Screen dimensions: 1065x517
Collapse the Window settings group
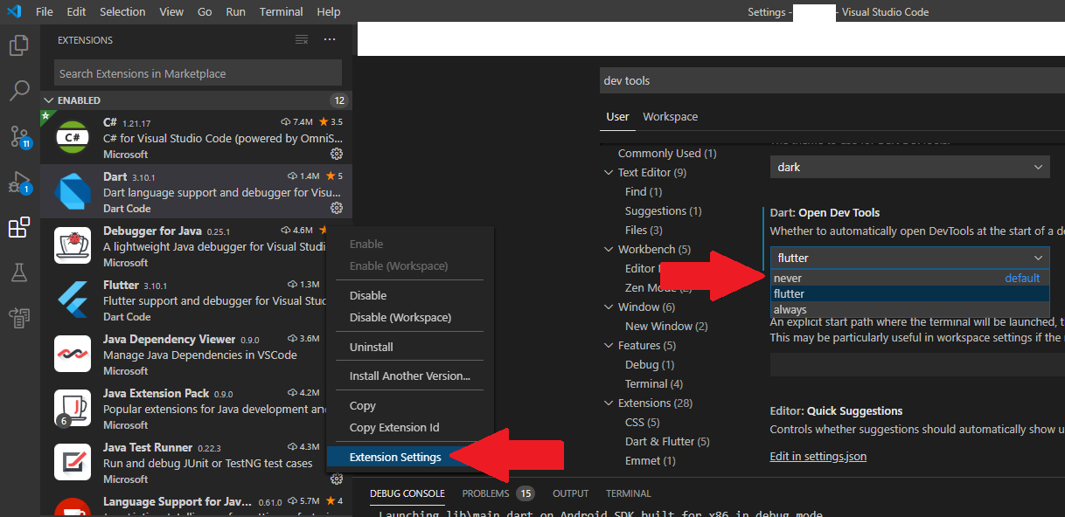pos(609,307)
